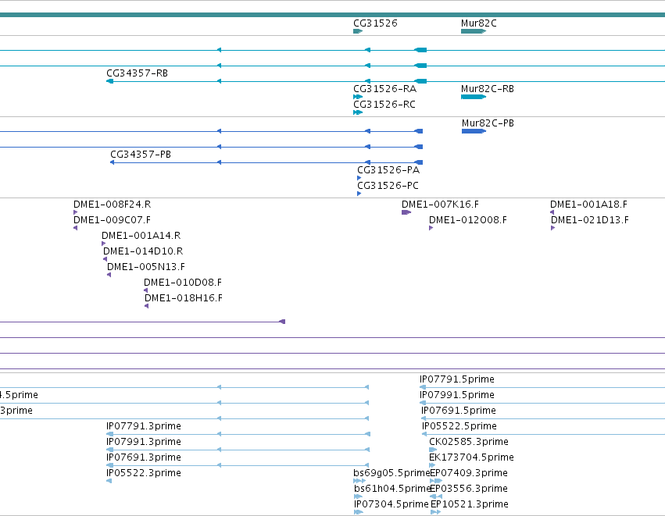Select the IP05522.3prime EST label
This screenshot has width=665, height=516.
click(144, 474)
